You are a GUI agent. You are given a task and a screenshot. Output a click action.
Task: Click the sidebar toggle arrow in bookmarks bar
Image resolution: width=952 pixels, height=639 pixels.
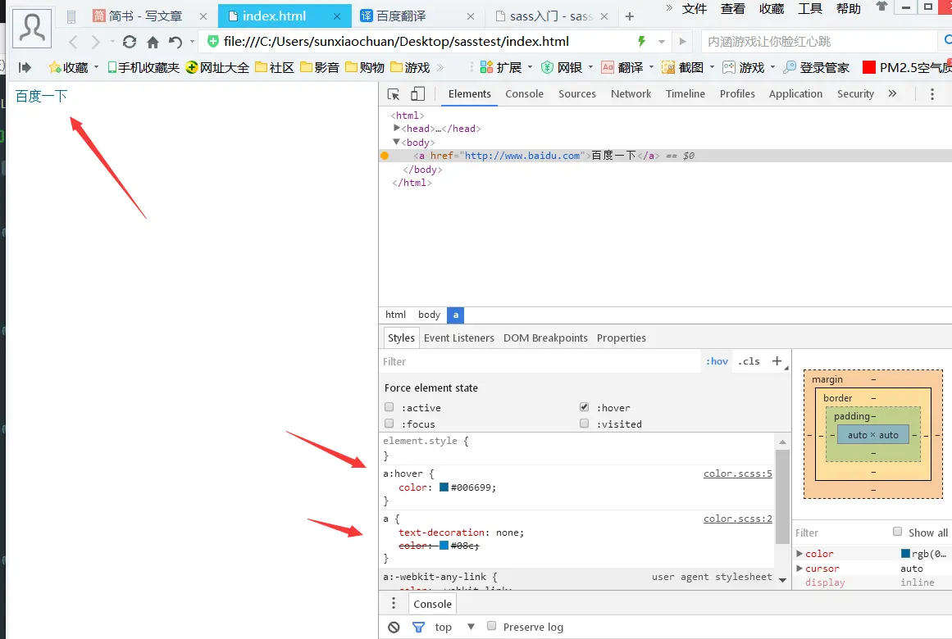25,67
